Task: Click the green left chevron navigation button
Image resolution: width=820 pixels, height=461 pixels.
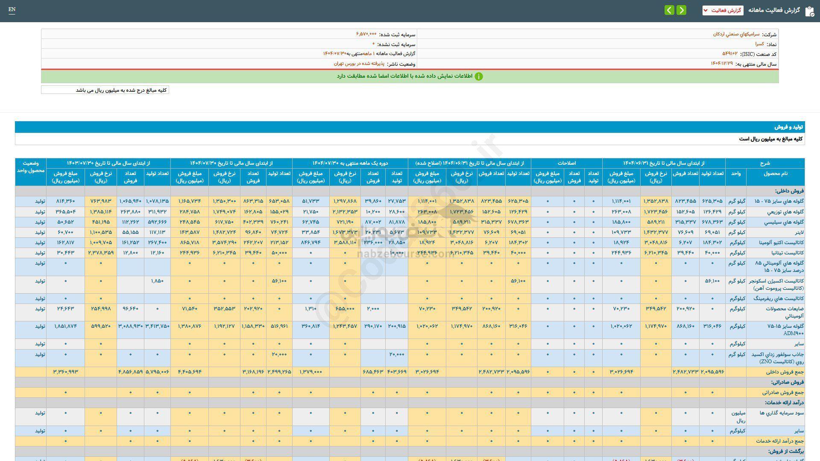Action: pos(669,10)
